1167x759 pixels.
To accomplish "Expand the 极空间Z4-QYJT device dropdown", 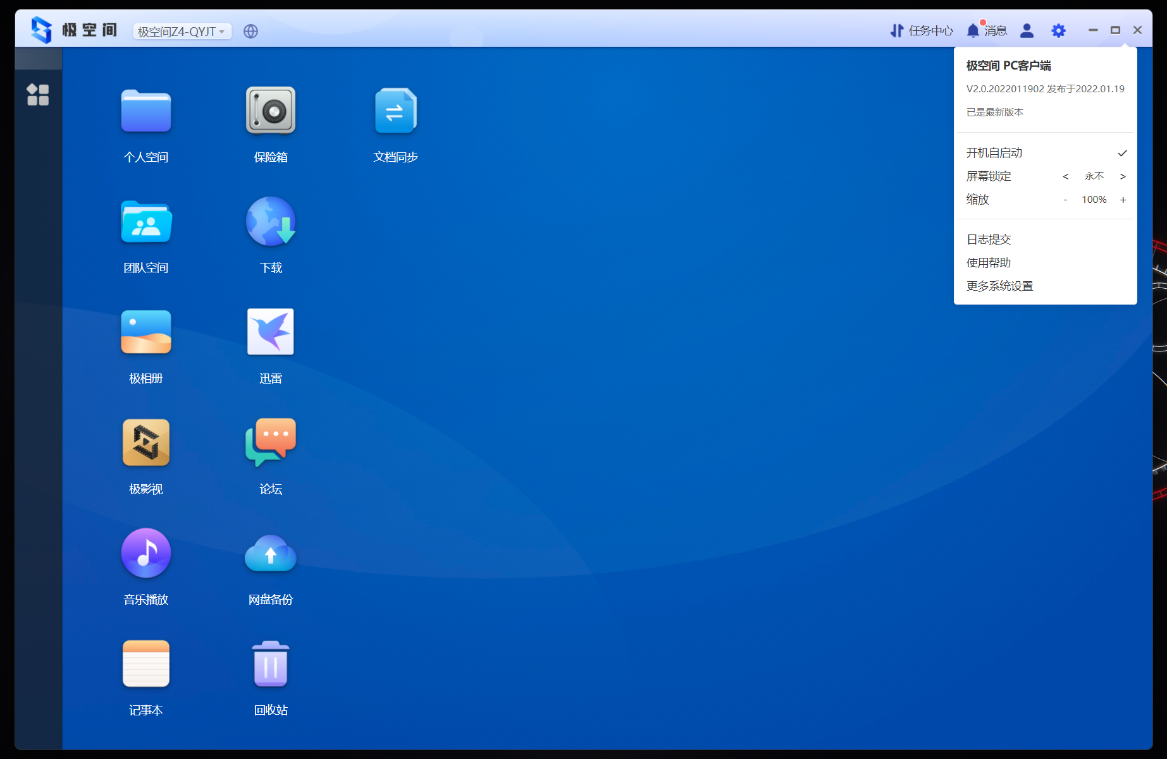I will click(x=182, y=31).
